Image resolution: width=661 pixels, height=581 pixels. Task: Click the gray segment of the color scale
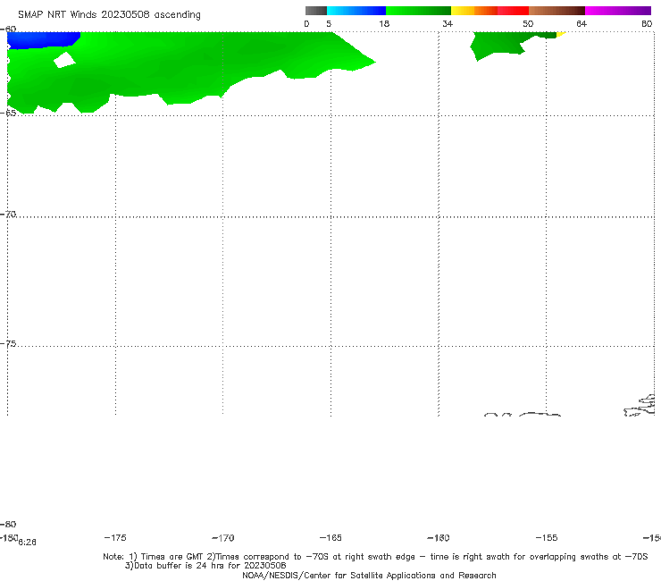coord(316,11)
